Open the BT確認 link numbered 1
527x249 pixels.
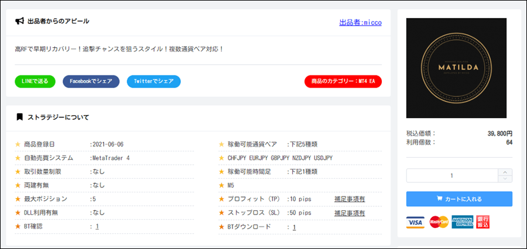pos(97,227)
